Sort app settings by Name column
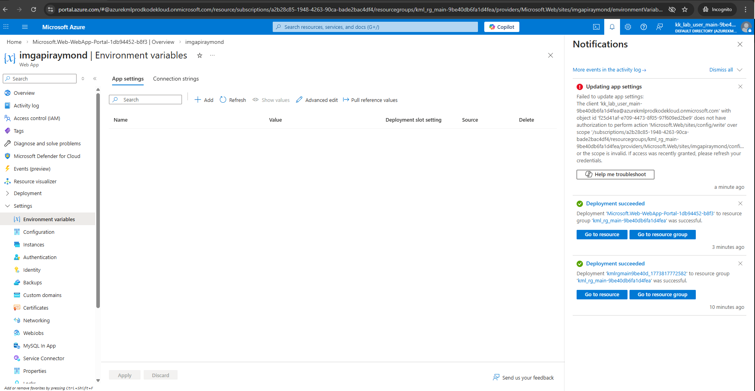This screenshot has height=391, width=755. click(121, 120)
